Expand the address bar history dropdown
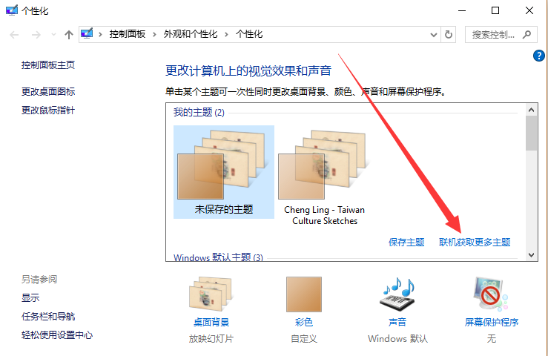Image resolution: width=548 pixels, height=356 pixels. click(434, 35)
